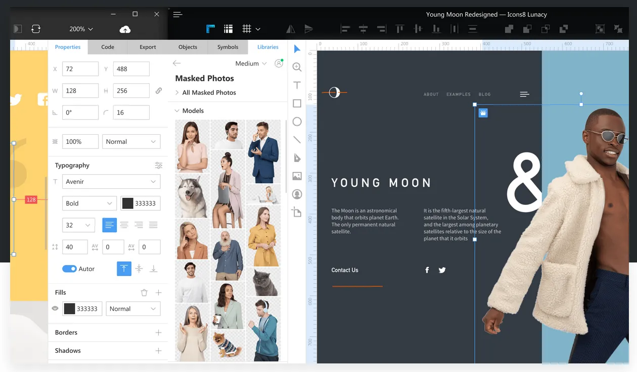
Task: Switch to the Objects tab
Action: pyautogui.click(x=188, y=47)
